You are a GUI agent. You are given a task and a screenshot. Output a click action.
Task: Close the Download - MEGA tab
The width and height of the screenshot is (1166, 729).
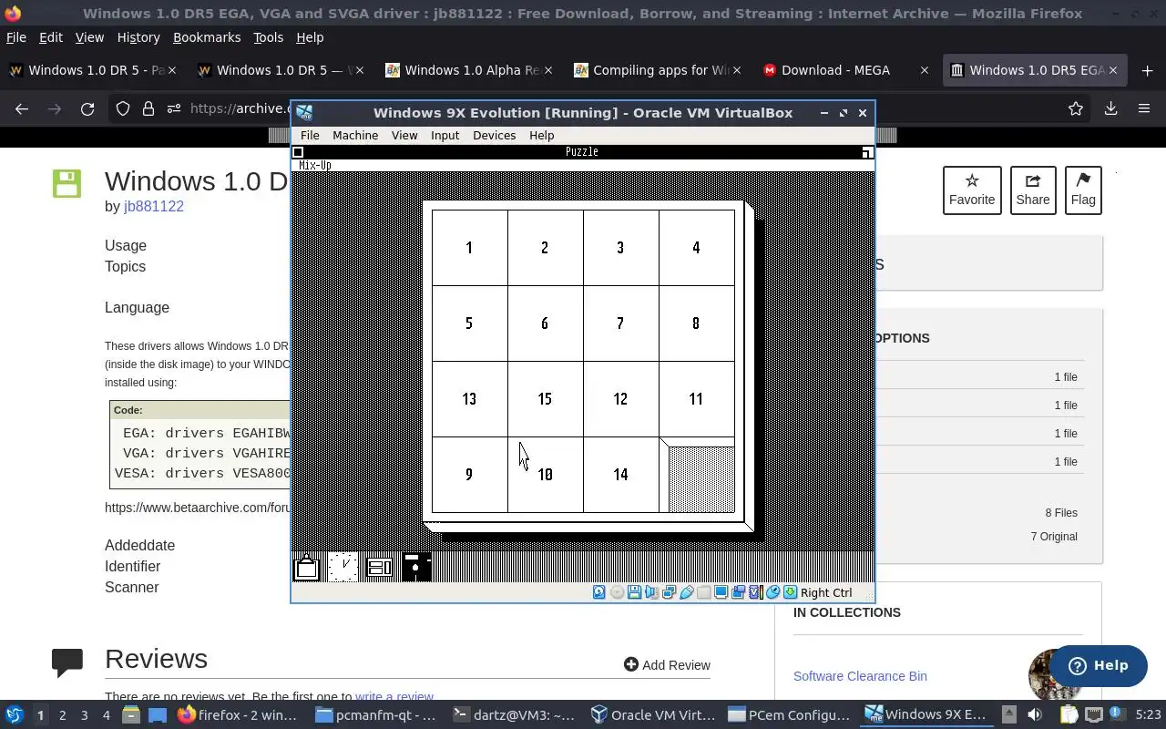pyautogui.click(x=925, y=70)
